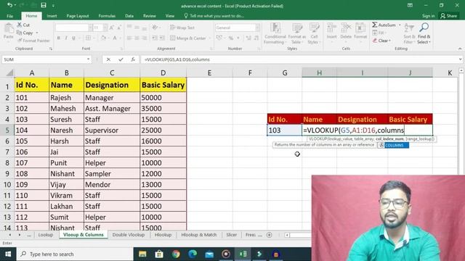
Task: Open Cell Styles gallery
Action: click(314, 33)
